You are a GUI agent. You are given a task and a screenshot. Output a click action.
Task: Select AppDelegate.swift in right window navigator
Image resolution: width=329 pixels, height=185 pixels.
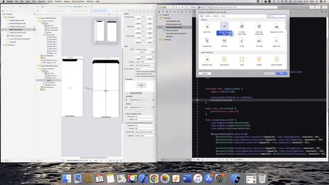point(173,21)
